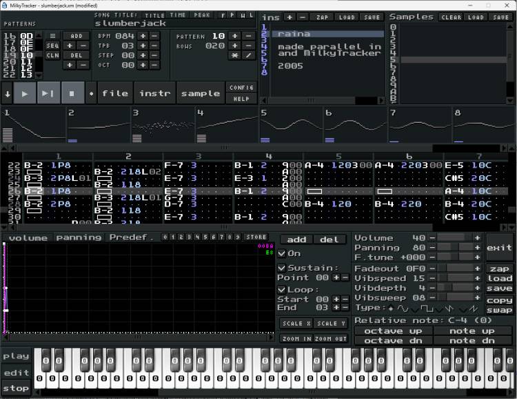Image resolution: width=517 pixels, height=399 pixels.
Task: Toggle the L live-switch option
Action: pyautogui.click(x=251, y=15)
